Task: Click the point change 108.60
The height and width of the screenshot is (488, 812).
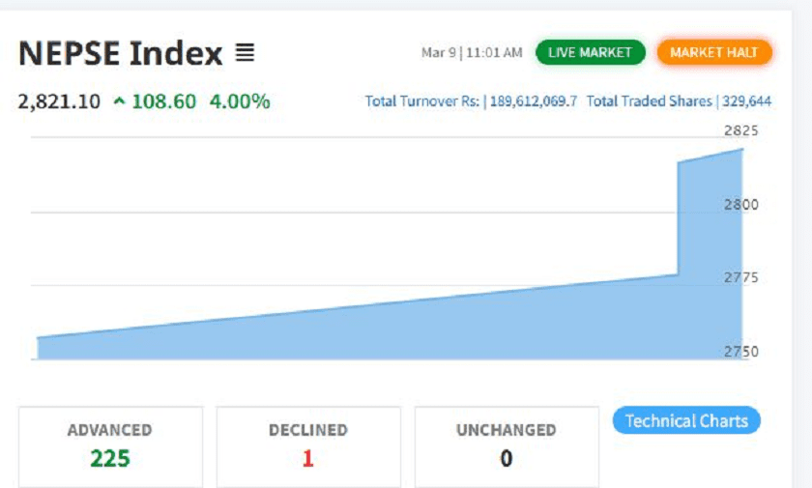Action: 163,101
